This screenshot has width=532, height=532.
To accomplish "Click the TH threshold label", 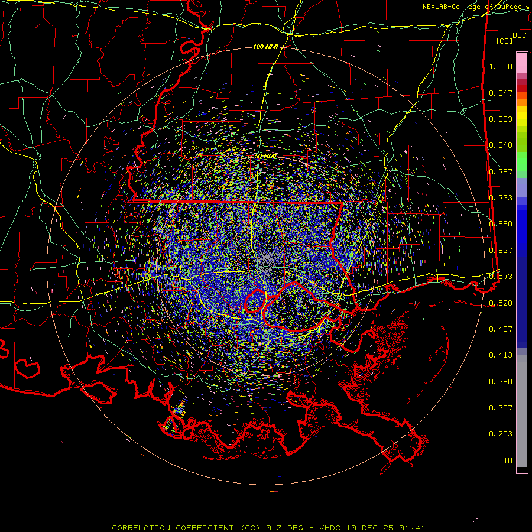I will click(508, 460).
